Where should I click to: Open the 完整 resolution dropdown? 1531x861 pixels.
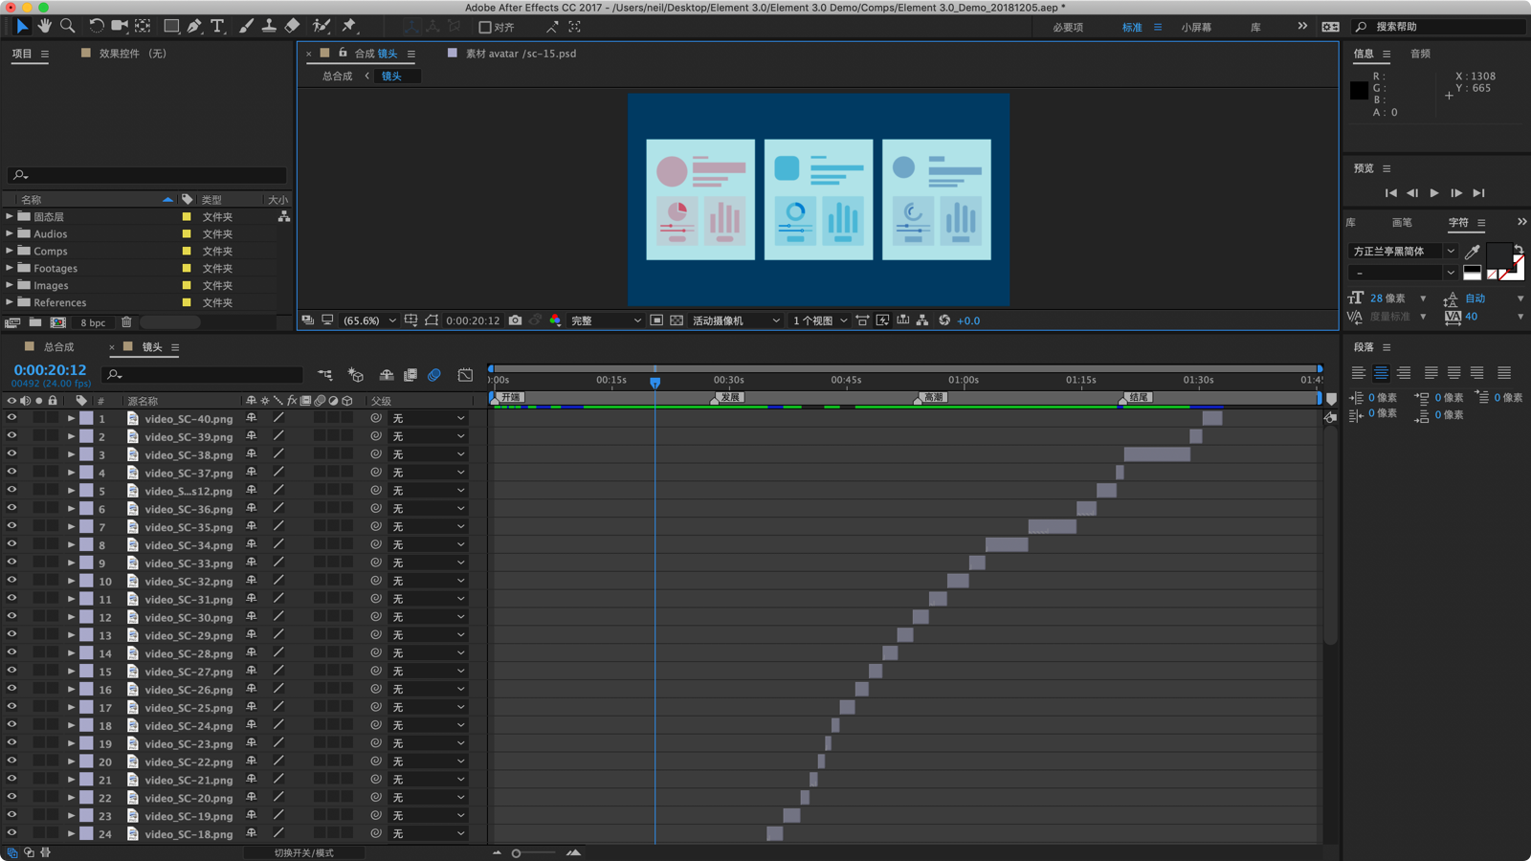pyautogui.click(x=606, y=320)
